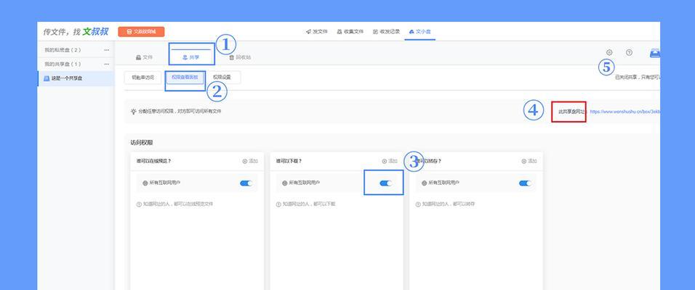This screenshot has height=290, width=695.
Task: Click the orange 文叔叔商城 button
Action: [x=141, y=32]
